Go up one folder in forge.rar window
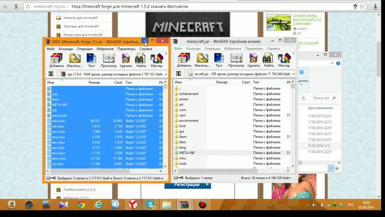This screenshot has height=217, width=385. (51, 74)
